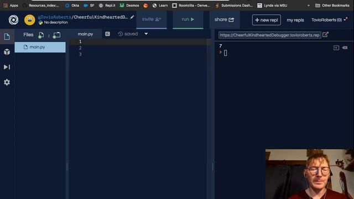354x199 pixels.
Task: Run the program
Action: [188, 20]
